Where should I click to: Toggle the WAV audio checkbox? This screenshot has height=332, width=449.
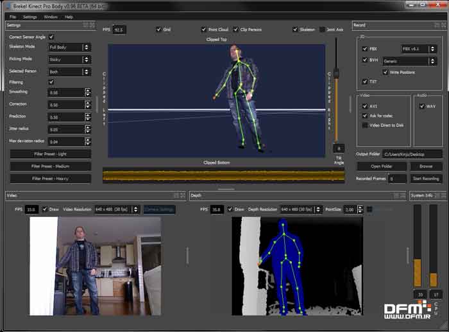[x=422, y=106]
